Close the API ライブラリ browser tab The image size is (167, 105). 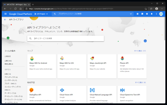point(29,5)
